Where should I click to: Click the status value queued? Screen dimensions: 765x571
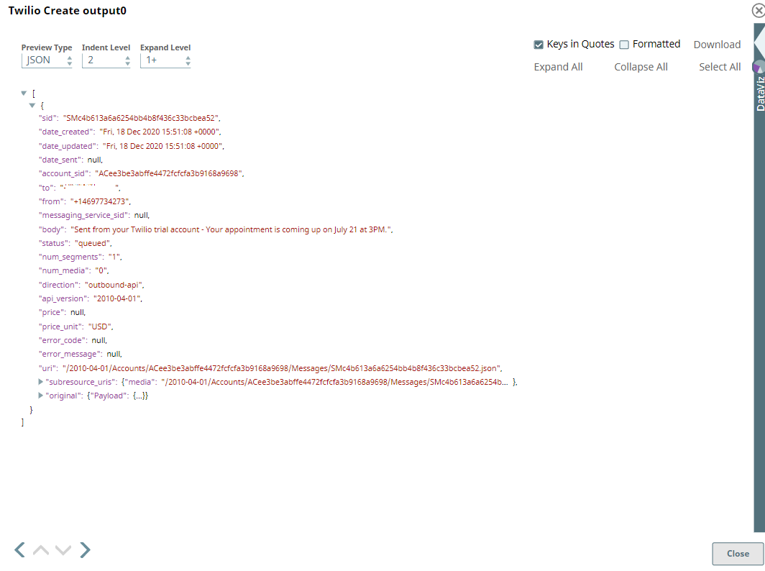pos(93,243)
